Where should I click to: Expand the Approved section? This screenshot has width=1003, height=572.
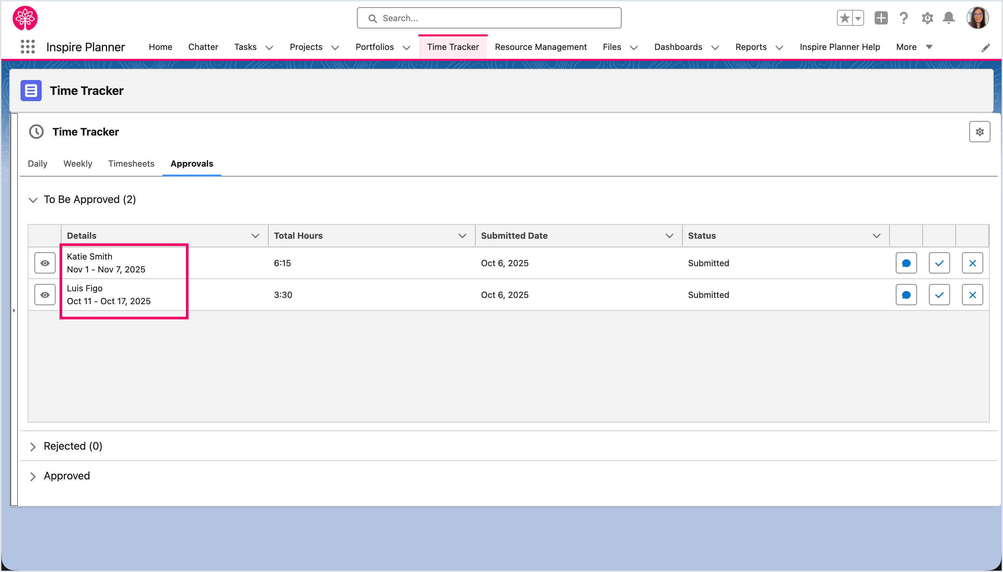point(33,476)
